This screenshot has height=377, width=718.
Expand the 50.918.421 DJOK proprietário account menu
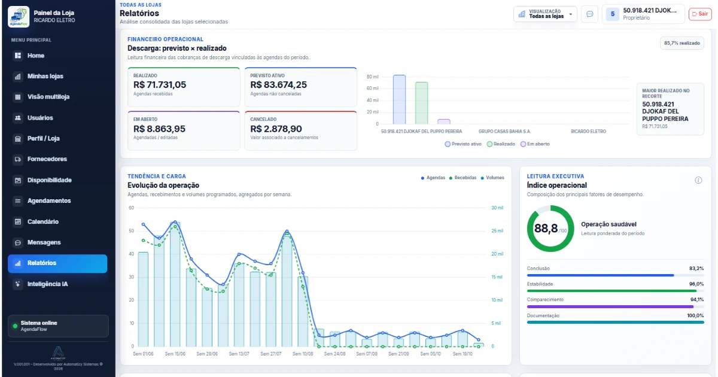[x=643, y=14]
